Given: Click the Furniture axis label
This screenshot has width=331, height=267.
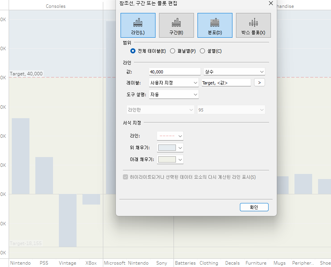Looking at the screenshot, I should tap(256, 263).
